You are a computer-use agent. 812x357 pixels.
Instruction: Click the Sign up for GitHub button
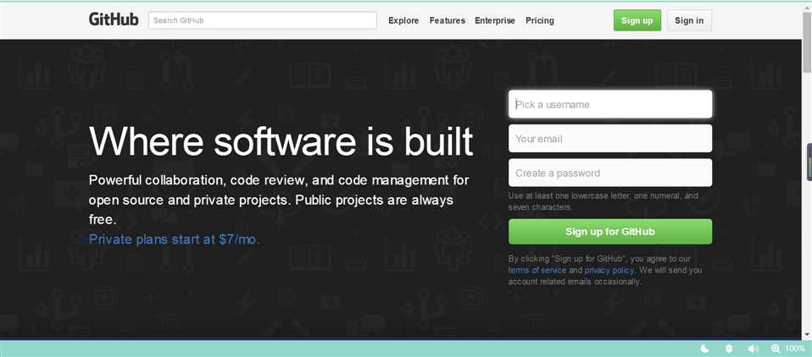(610, 232)
